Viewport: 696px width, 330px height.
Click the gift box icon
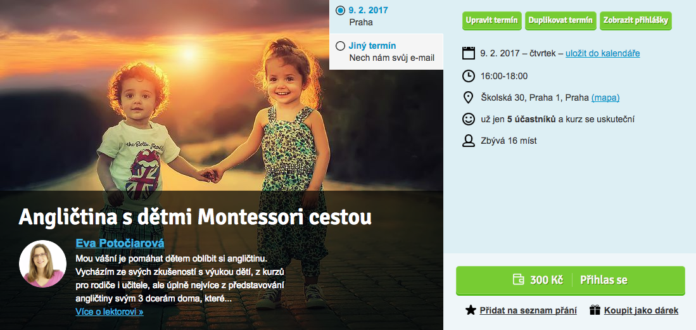coord(595,310)
